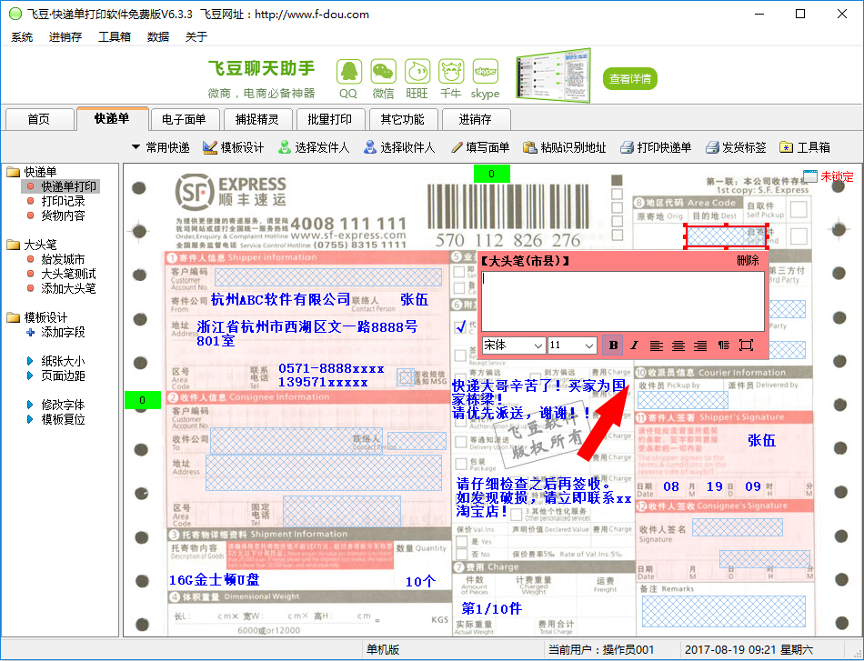Switch to the 其它功能 tab
This screenshot has height=661, width=864.
click(x=402, y=119)
